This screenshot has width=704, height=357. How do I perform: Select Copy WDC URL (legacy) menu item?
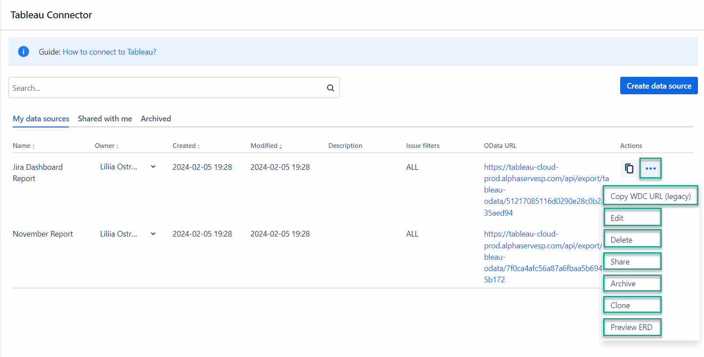650,196
